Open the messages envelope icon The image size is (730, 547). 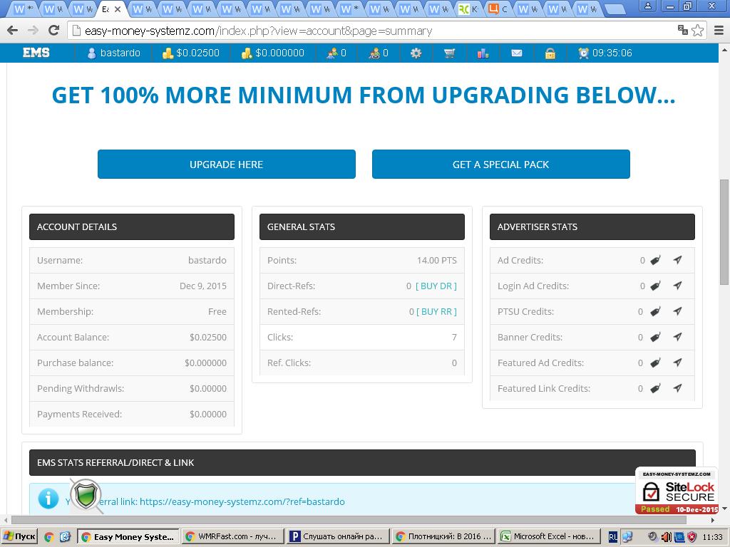pos(517,53)
